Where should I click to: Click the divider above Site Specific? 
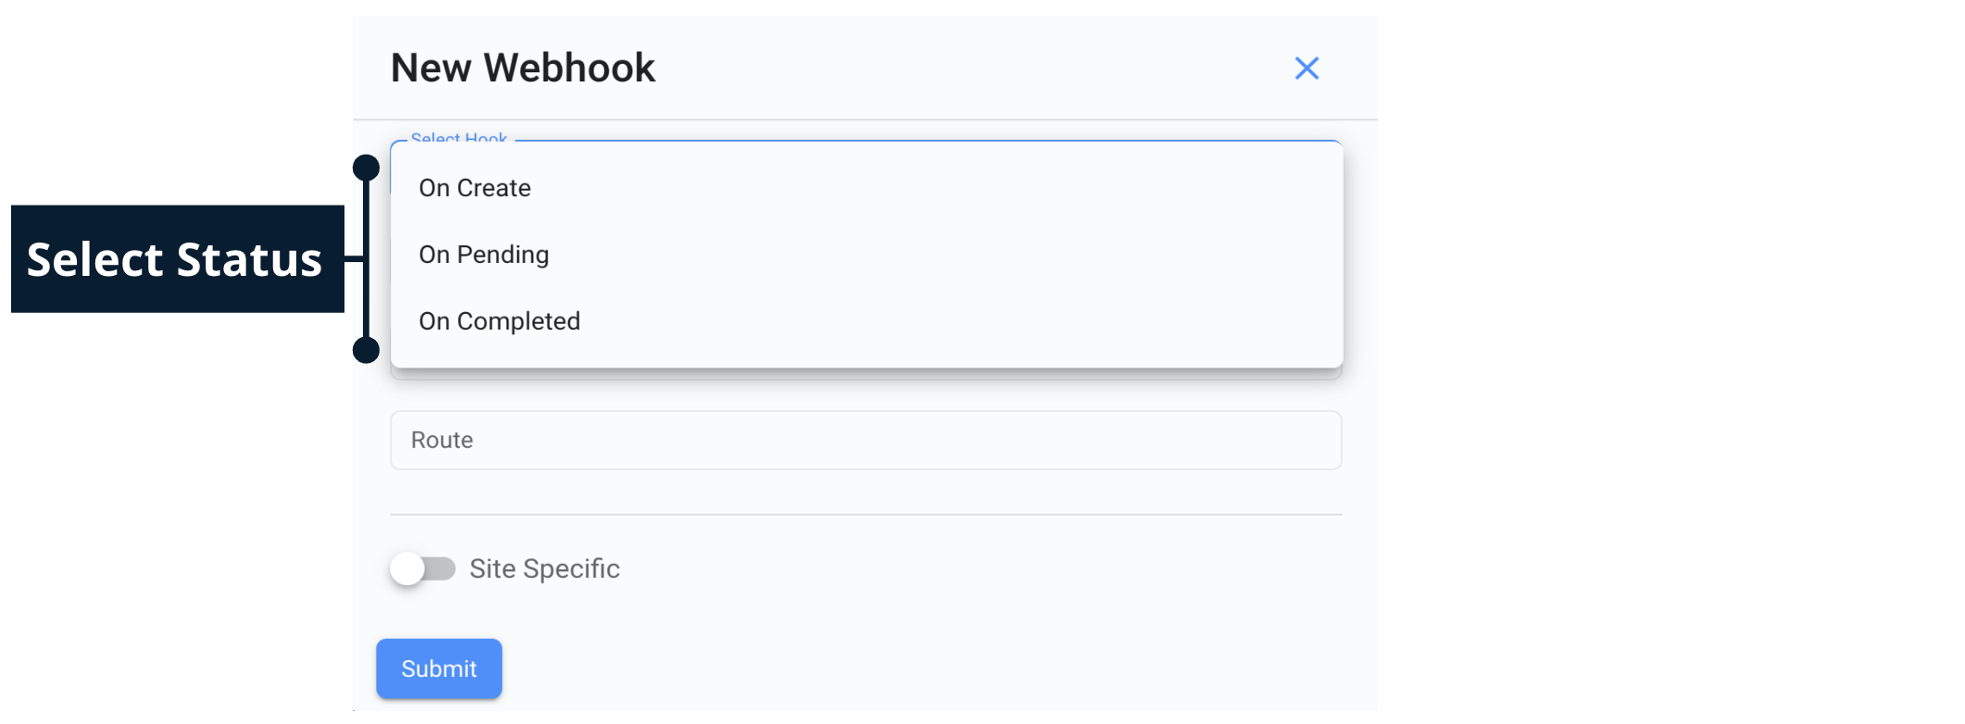tap(865, 514)
